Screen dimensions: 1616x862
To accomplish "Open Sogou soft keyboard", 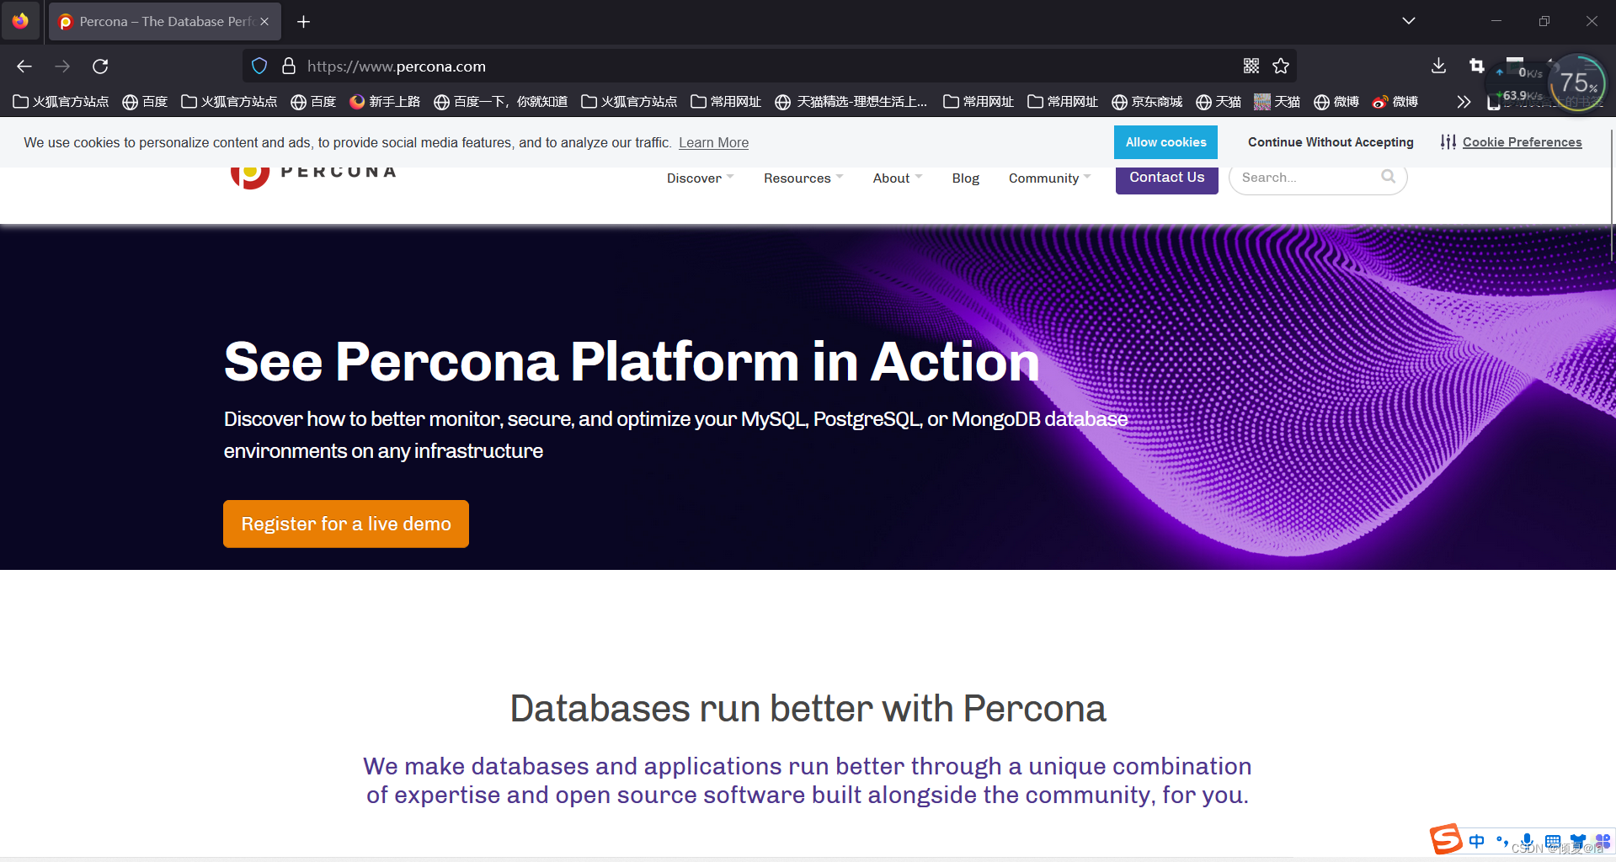I will [x=1553, y=841].
